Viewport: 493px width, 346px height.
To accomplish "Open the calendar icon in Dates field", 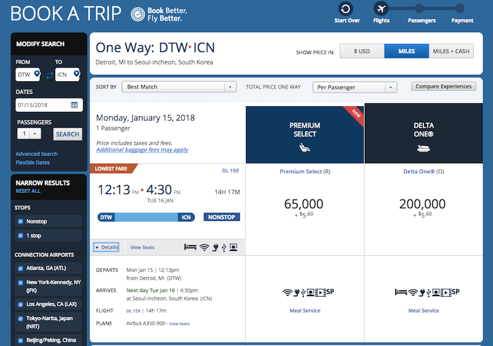I will coord(74,105).
